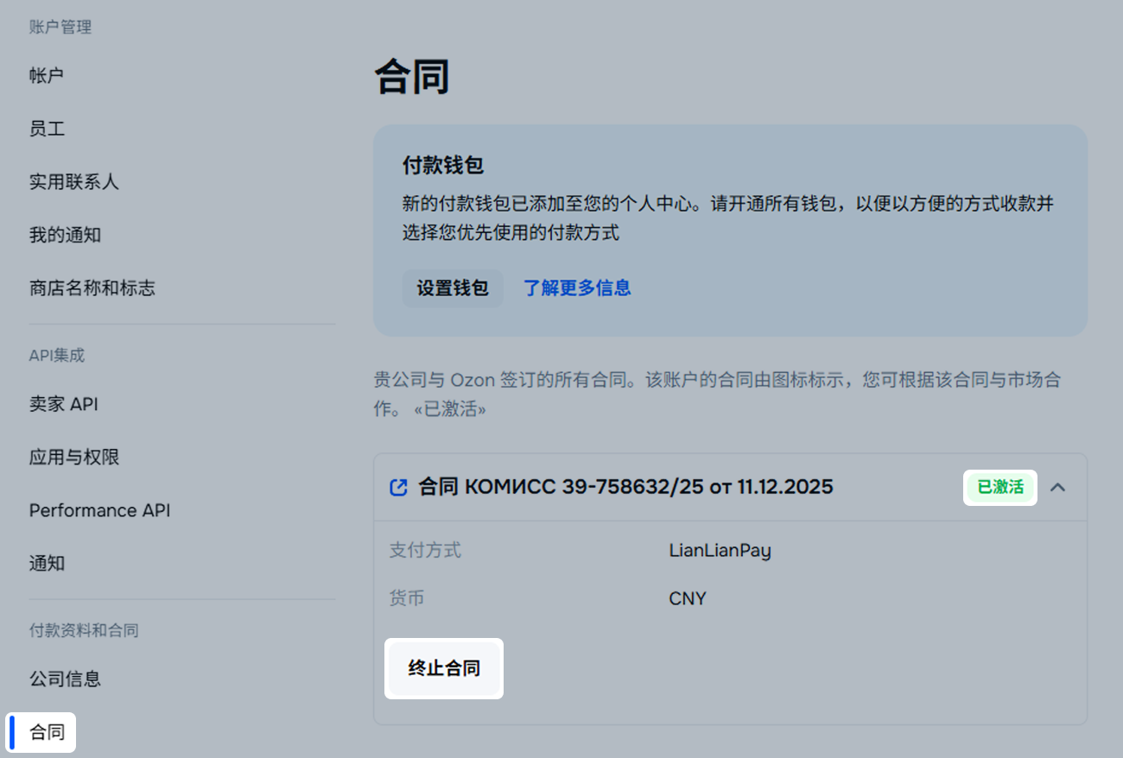Open the contract external link icon
Screen dimensions: 1123x758
pos(398,487)
